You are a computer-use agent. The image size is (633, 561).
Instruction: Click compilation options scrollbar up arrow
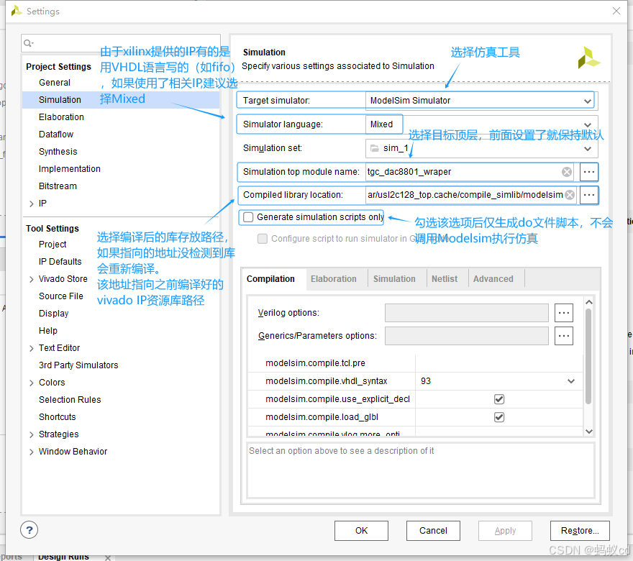[589, 302]
